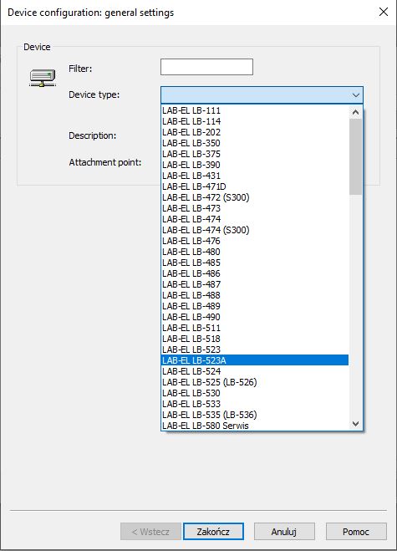Click inside the Filter input field
397x551 pixels.
click(x=206, y=67)
